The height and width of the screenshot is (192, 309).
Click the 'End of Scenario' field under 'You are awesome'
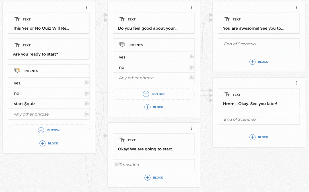259,44
